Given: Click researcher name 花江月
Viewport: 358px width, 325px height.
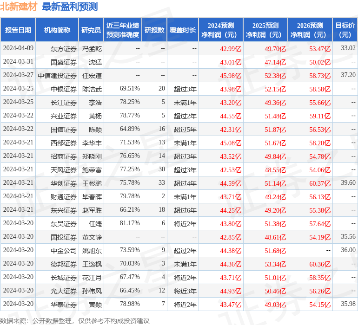Looking at the screenshot, I should pos(92,278).
